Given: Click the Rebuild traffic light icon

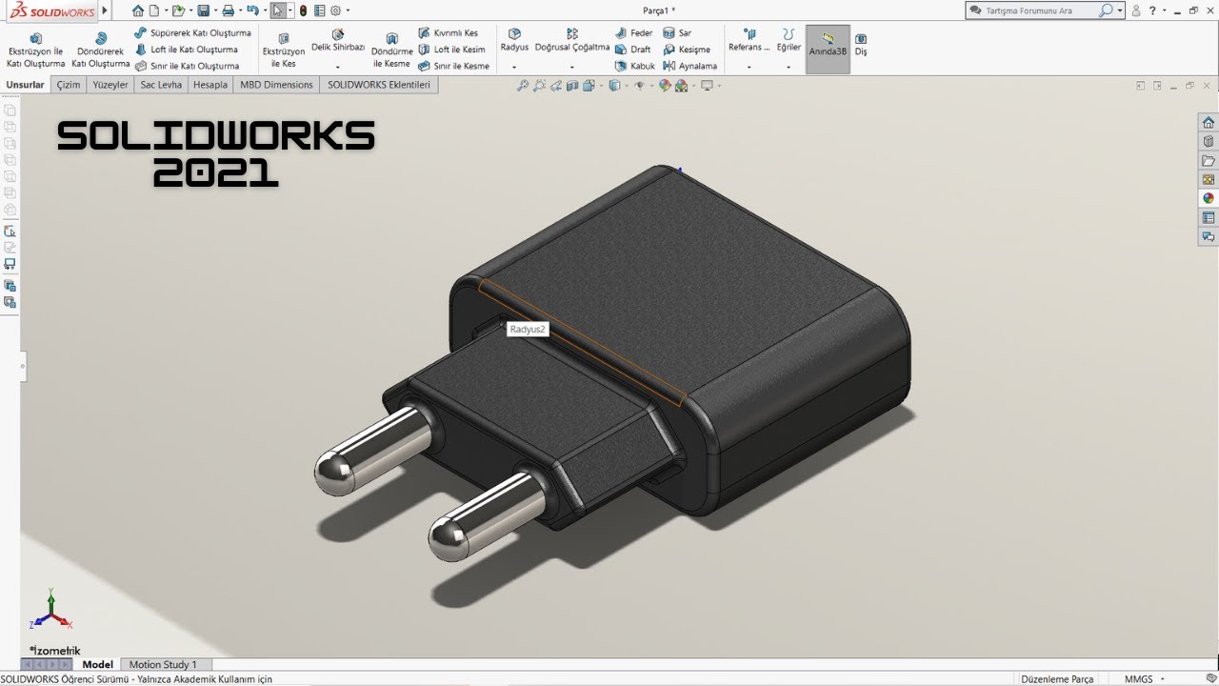Looking at the screenshot, I should 303,10.
